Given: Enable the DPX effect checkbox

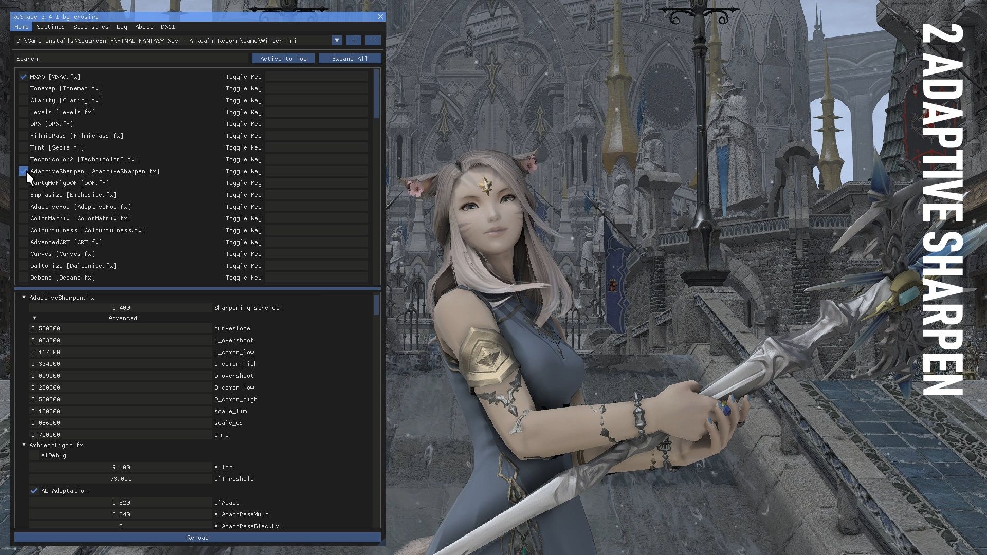Looking at the screenshot, I should pyautogui.click(x=23, y=124).
